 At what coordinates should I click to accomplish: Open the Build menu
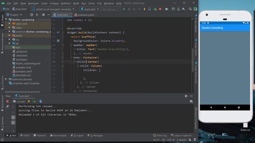76,3
